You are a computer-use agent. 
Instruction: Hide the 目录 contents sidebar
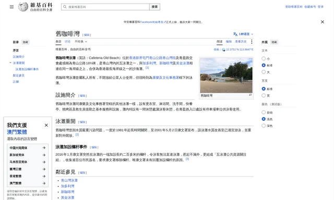(x=26, y=42)
